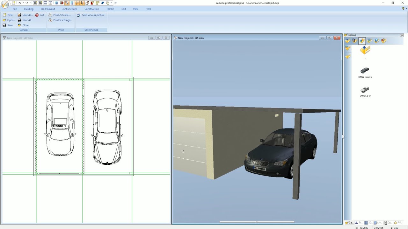Click the New project button
This screenshot has height=229, width=408.
(8, 15)
